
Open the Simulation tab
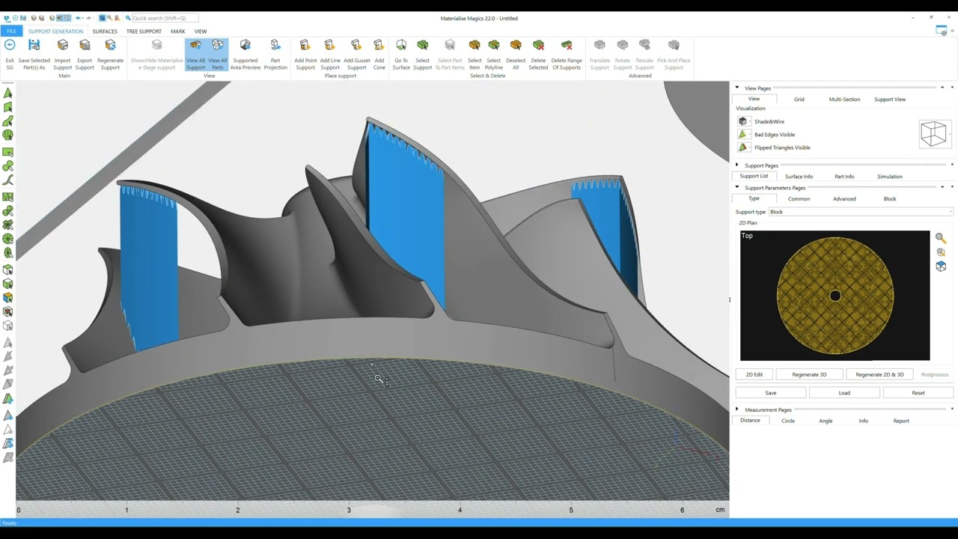click(890, 177)
